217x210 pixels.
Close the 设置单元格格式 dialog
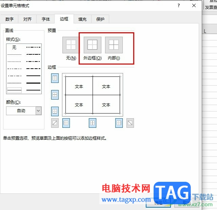194,5
